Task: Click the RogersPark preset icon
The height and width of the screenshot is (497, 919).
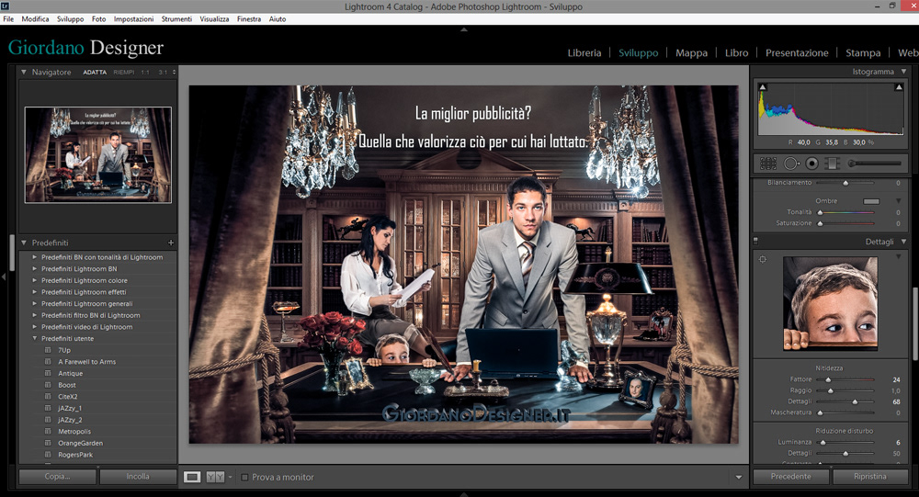Action: click(48, 455)
